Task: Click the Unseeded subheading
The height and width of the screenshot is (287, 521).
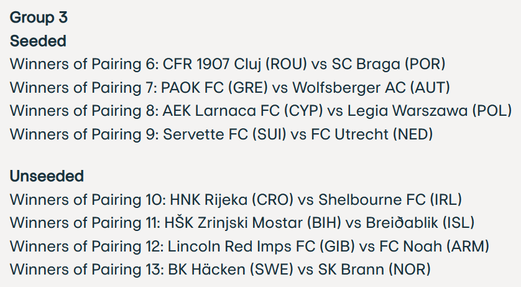Action: tap(47, 176)
